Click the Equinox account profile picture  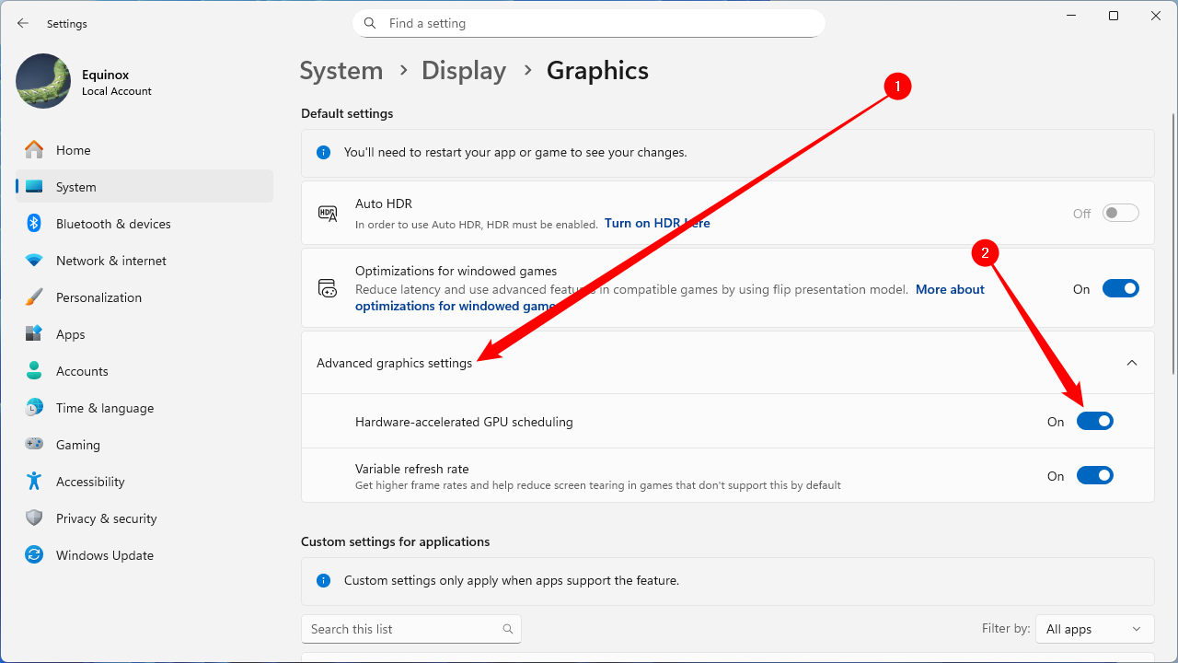coord(43,81)
